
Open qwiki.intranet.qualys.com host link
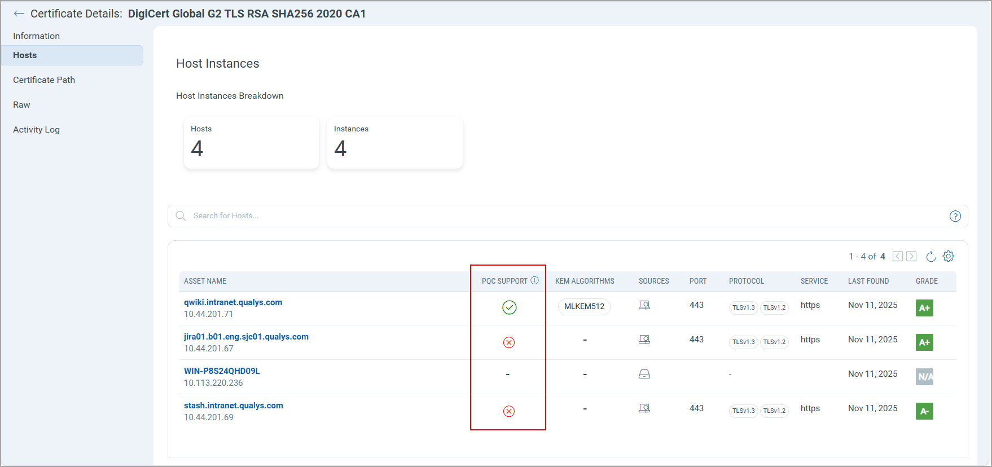[x=233, y=302]
